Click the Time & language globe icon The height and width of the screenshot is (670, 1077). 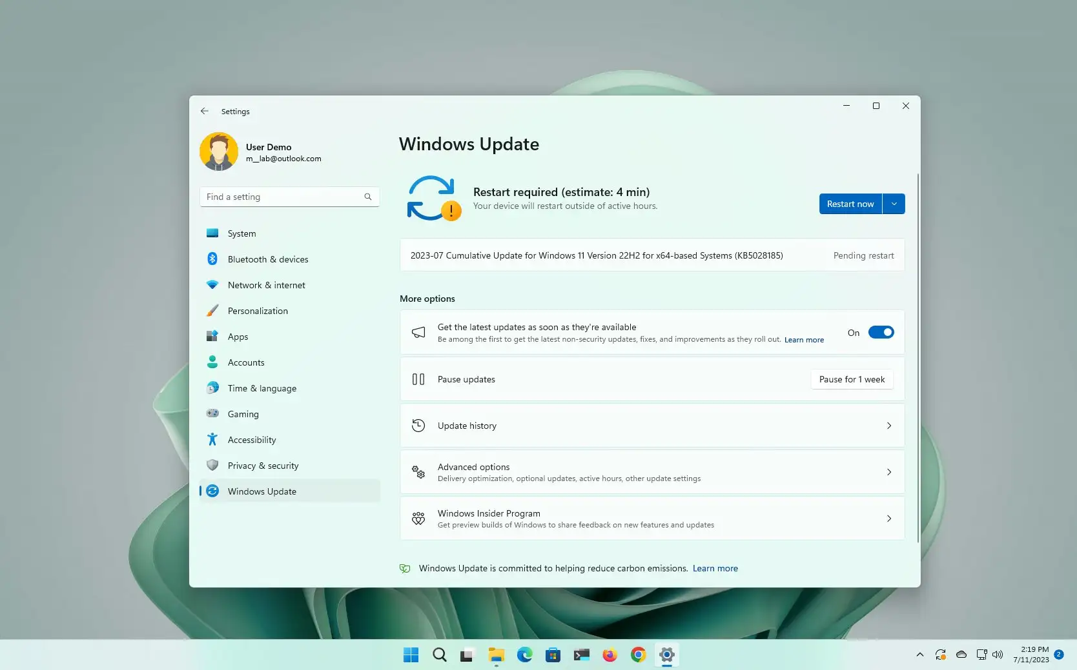(212, 388)
